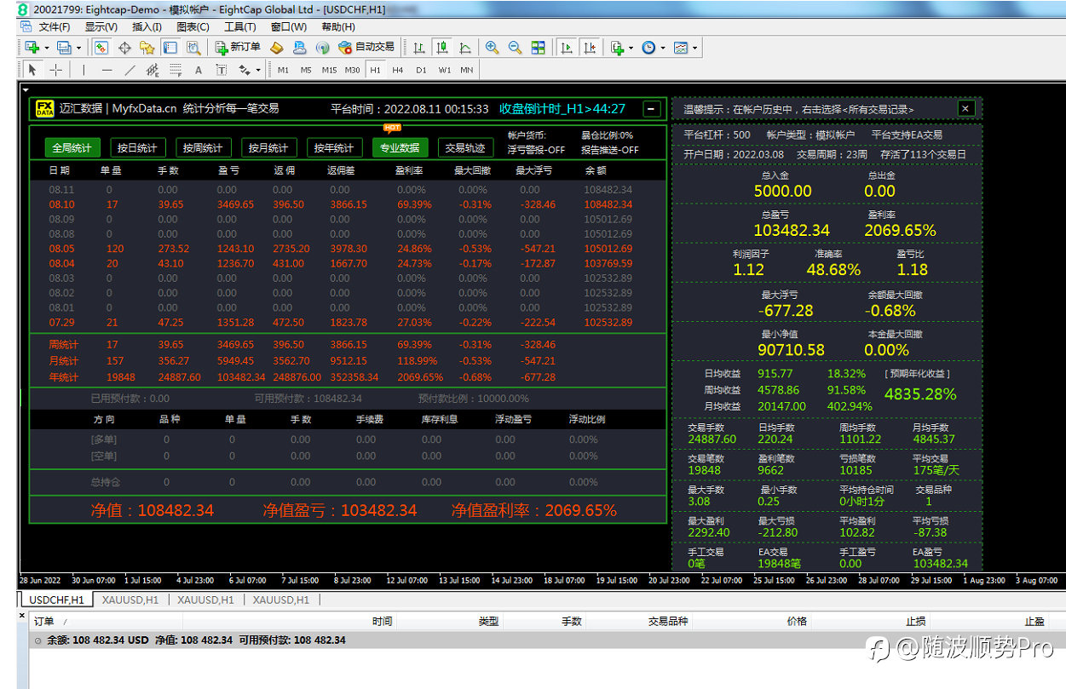
Task: Select the 按日统计 daily statistics button
Action: point(137,147)
